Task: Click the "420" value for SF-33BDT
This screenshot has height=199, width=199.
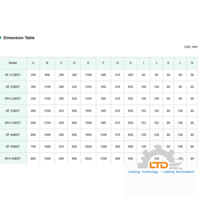Action: point(61,111)
